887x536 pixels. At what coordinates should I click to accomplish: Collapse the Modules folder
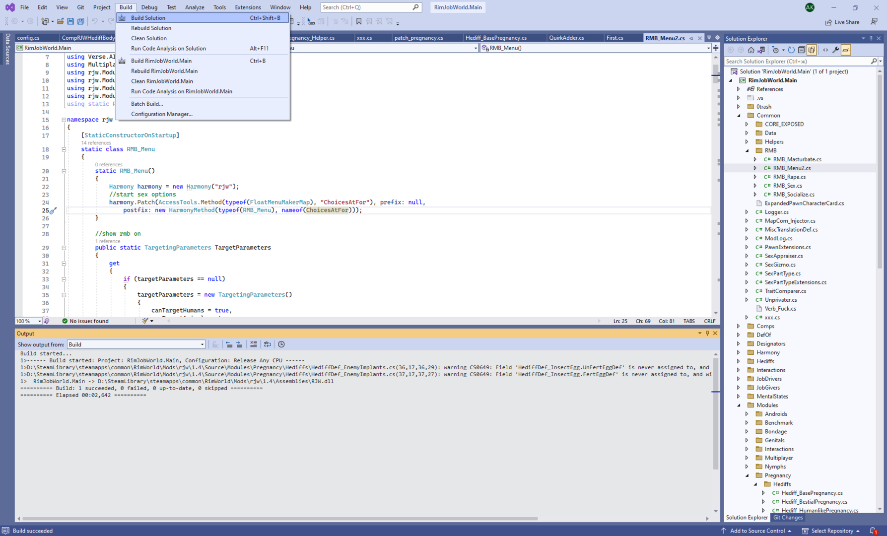click(739, 405)
